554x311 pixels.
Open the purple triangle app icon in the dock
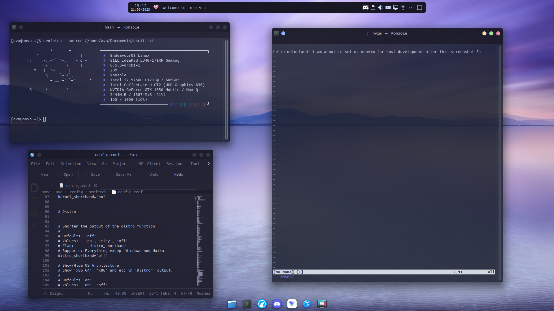(x=292, y=304)
